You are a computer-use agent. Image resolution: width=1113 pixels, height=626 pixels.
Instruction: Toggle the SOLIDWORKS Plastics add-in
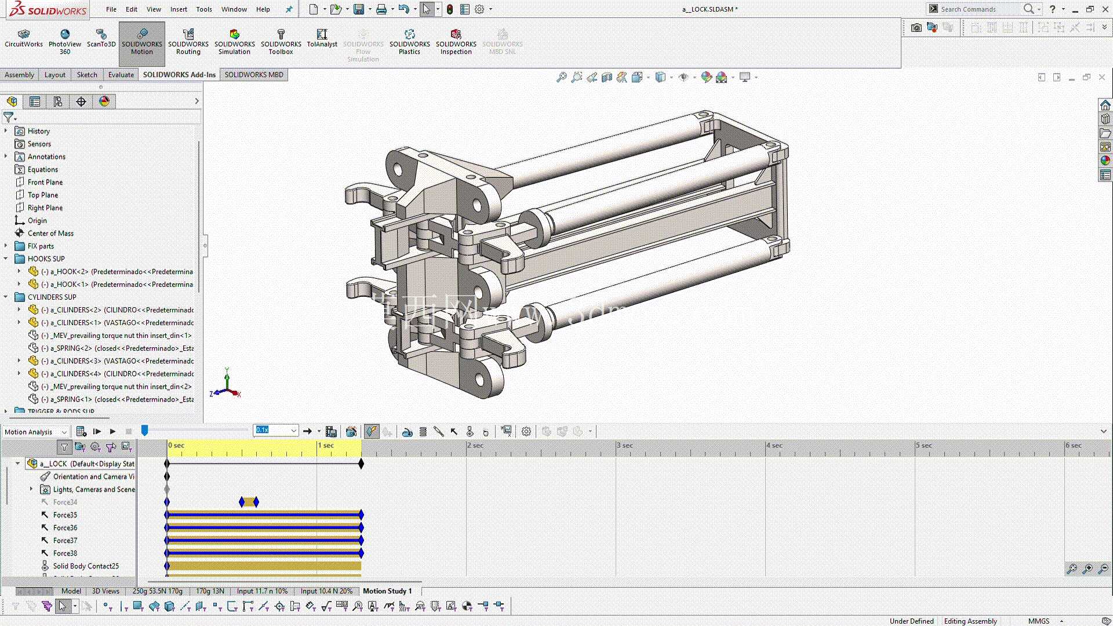click(410, 42)
